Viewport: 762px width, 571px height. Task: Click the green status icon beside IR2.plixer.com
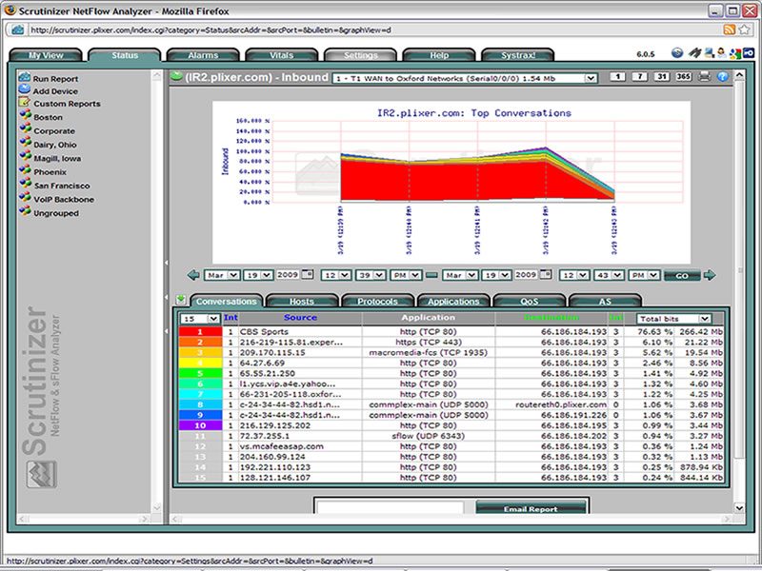coord(176,76)
